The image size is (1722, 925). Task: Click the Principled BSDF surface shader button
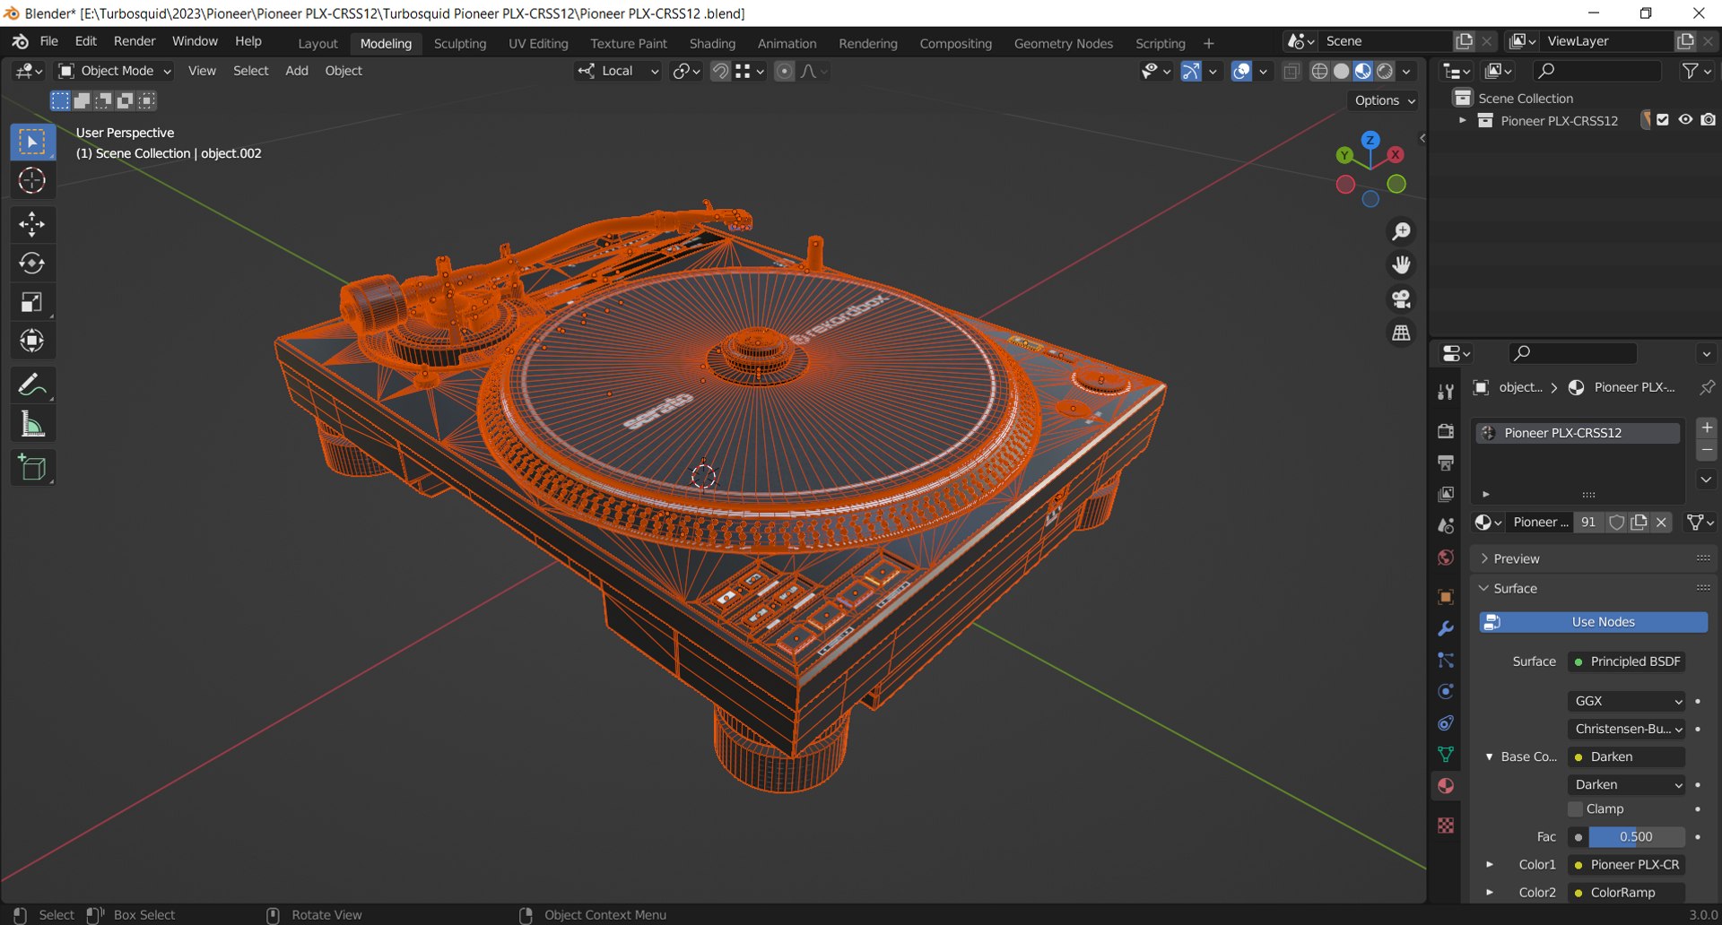click(x=1626, y=661)
